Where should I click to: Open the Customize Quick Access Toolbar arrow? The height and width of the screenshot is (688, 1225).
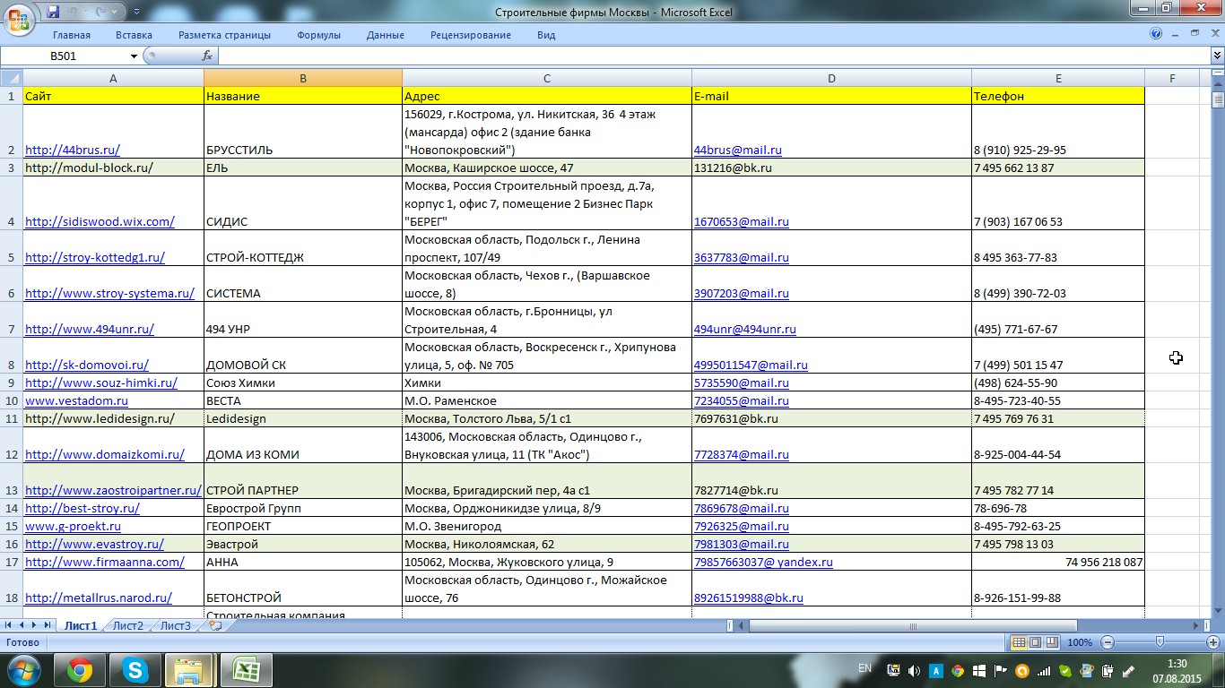coord(136,13)
